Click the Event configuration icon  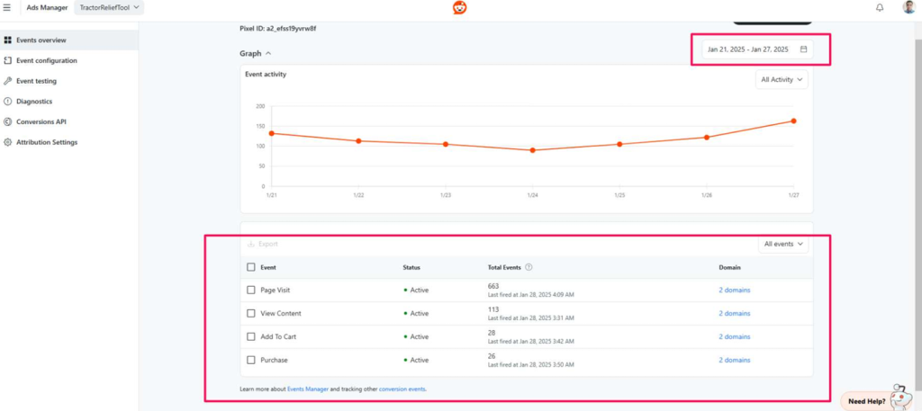point(7,60)
